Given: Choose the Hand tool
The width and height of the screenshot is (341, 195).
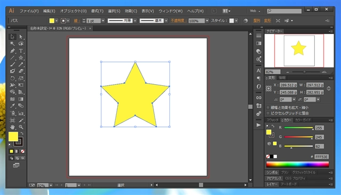Looking at the screenshot, I should 12,127.
